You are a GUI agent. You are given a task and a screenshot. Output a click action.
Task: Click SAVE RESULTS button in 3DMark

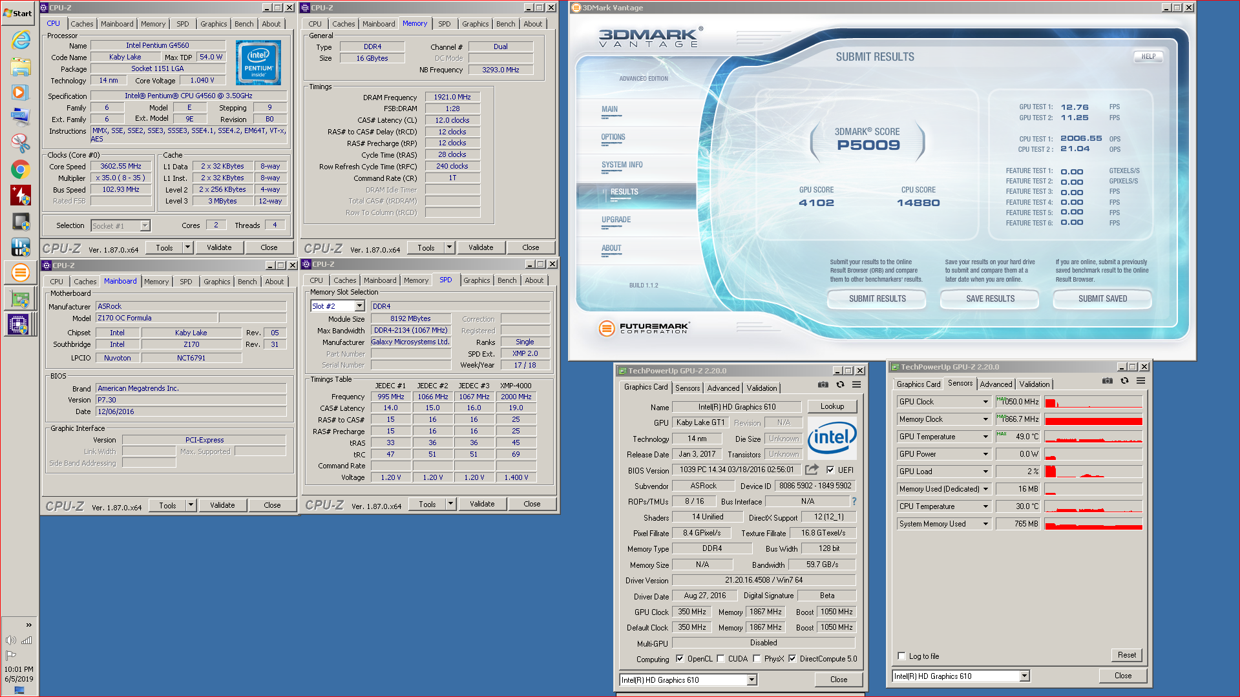tap(990, 299)
